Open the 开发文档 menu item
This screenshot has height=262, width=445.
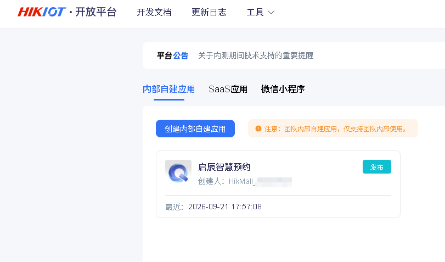[154, 12]
